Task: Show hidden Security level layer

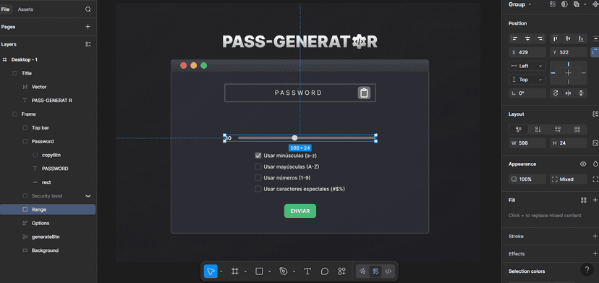Action: pos(88,196)
